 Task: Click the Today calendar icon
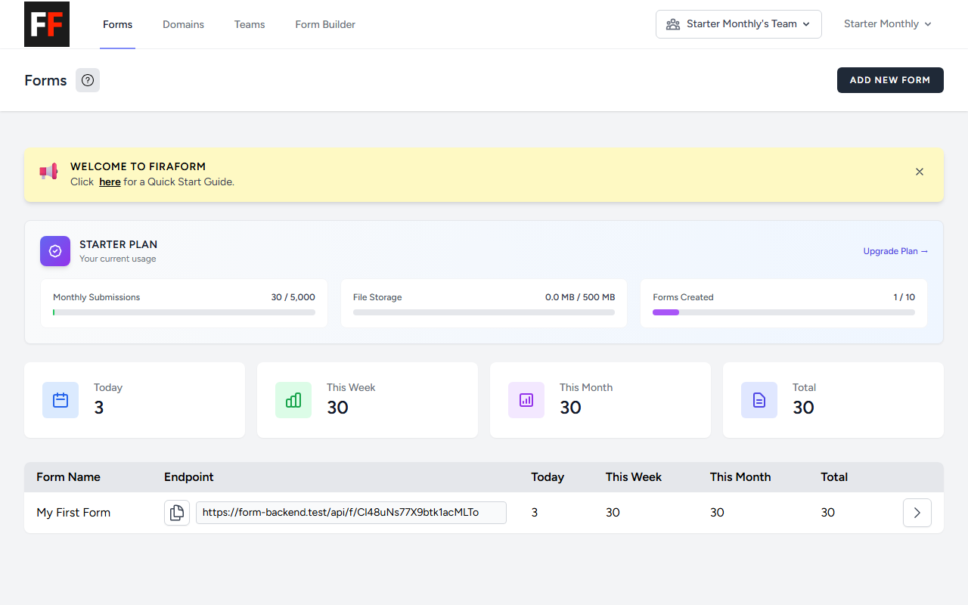coord(60,400)
